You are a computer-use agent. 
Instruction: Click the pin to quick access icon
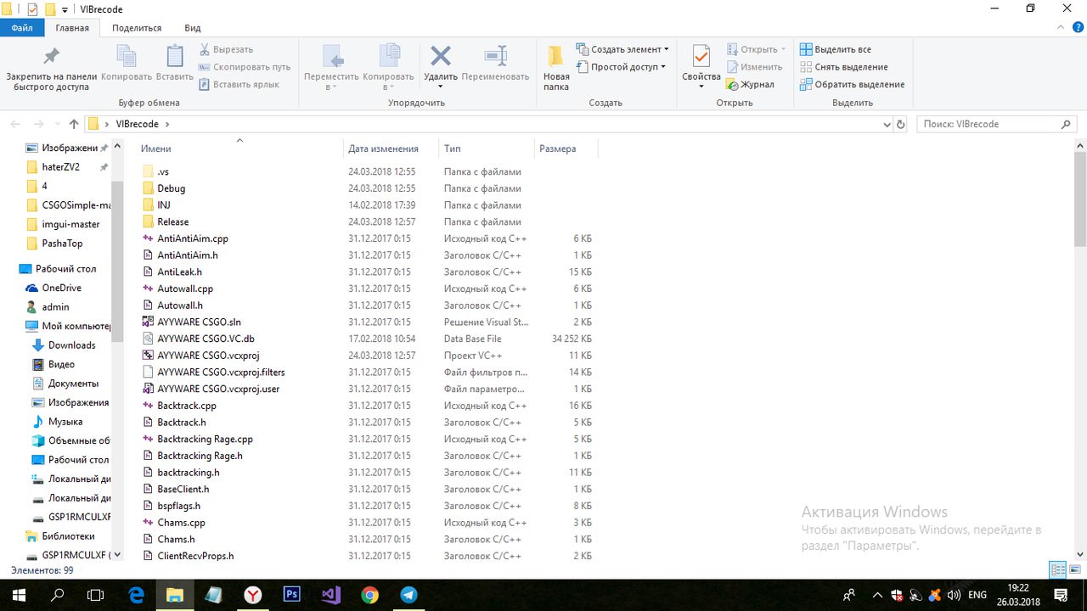(x=51, y=56)
